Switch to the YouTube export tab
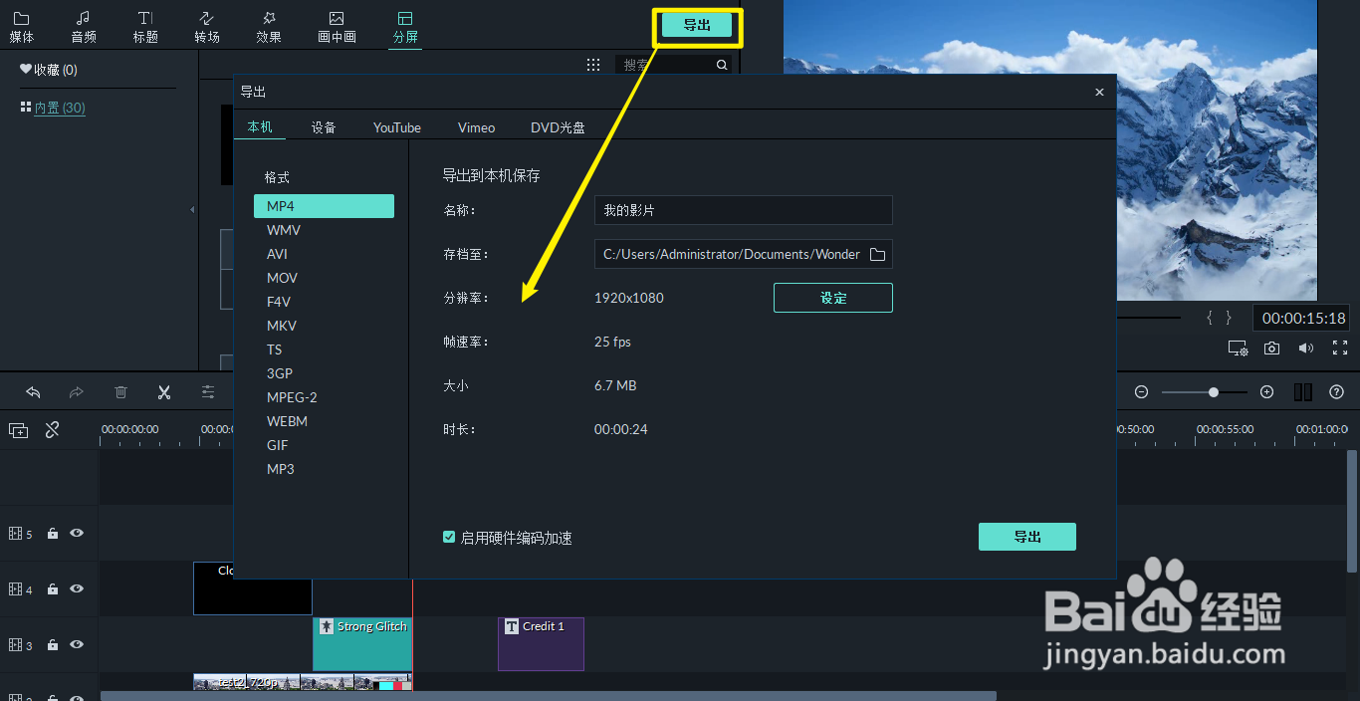Viewport: 1360px width, 701px height. pyautogui.click(x=396, y=127)
